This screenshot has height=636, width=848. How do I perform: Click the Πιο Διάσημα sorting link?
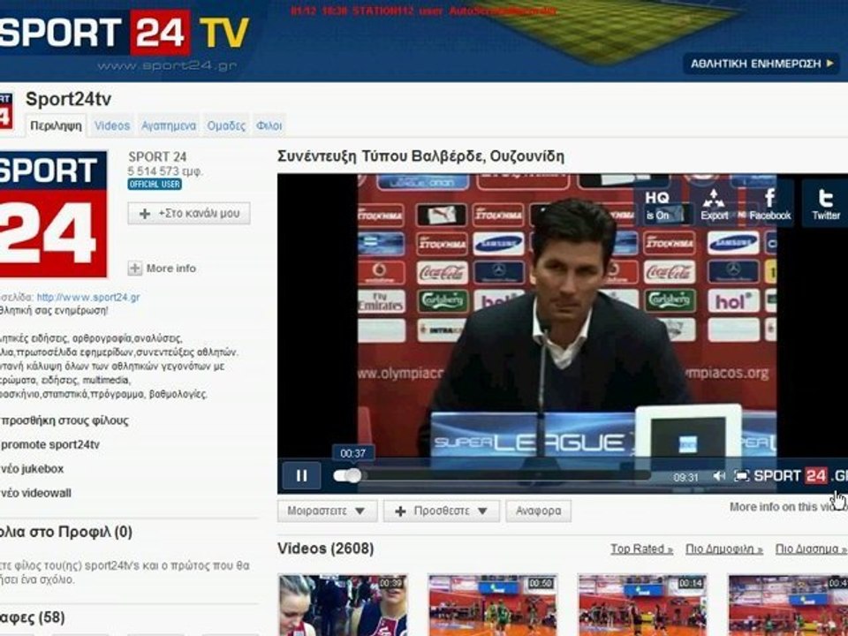click(811, 549)
